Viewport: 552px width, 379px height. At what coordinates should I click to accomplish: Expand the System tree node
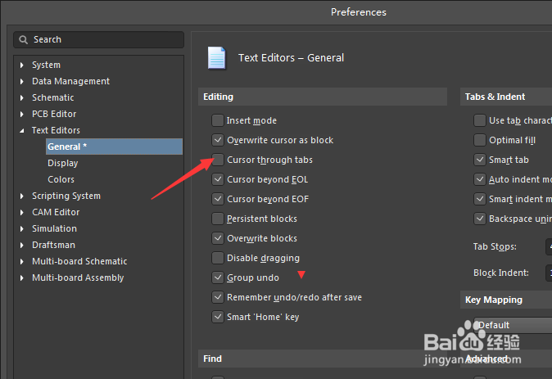(22, 65)
